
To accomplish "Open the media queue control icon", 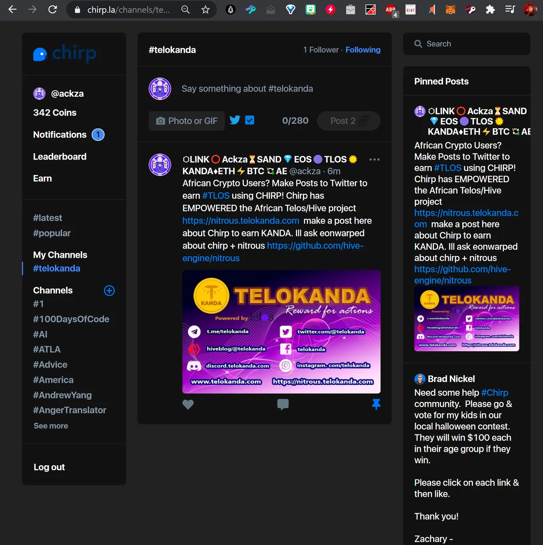I will coord(510,9).
